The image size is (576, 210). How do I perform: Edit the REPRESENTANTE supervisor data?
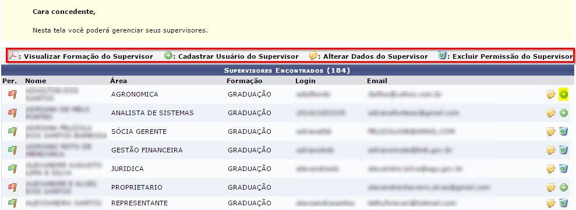coord(550,202)
